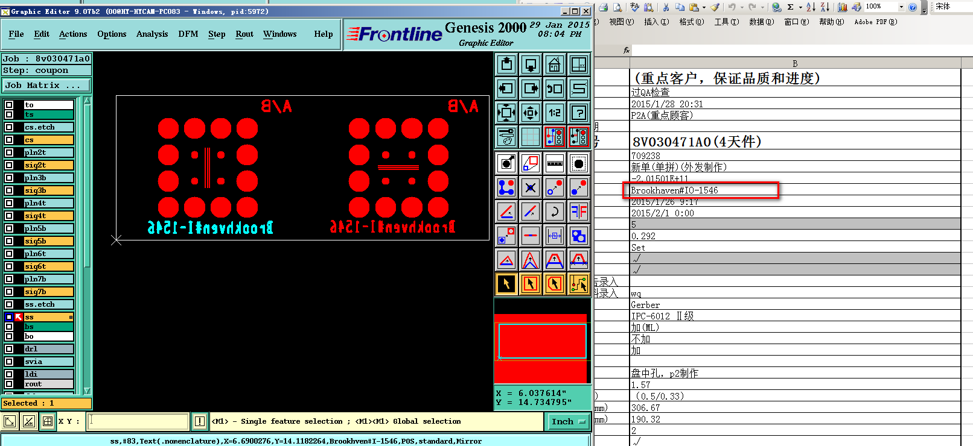Toggle the checkbox for layer pln4t
Screen dimensions: 973x446
tap(9, 203)
